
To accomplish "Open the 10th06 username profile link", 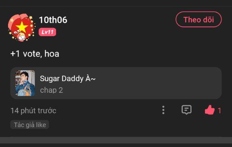I will pyautogui.click(x=53, y=20).
